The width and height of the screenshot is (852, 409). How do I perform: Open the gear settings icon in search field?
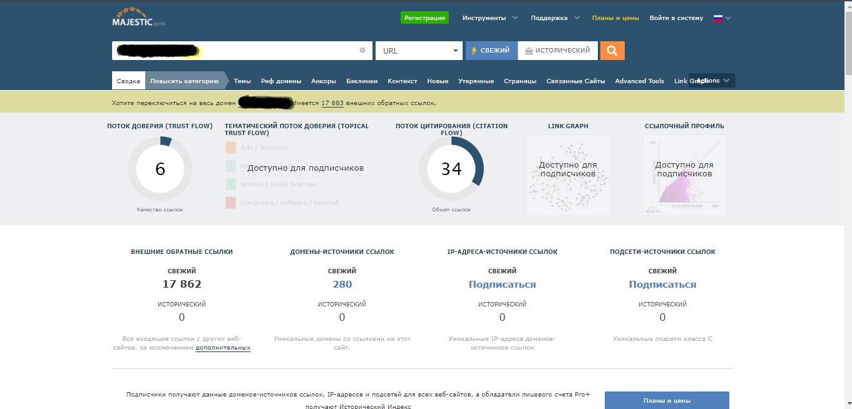[x=362, y=51]
